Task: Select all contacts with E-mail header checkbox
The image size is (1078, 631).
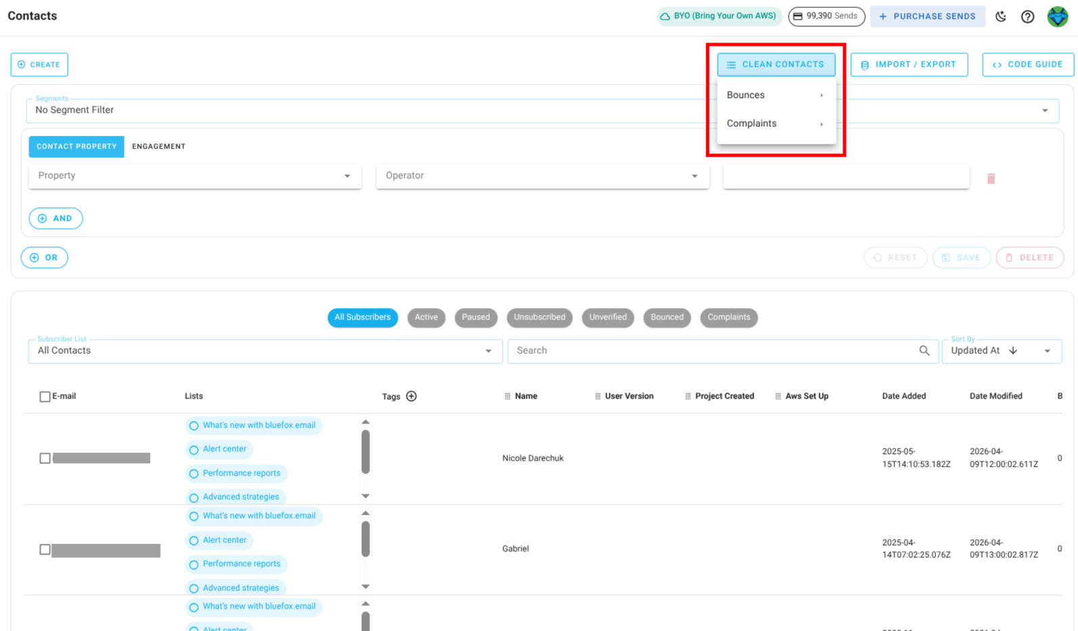Action: (45, 397)
